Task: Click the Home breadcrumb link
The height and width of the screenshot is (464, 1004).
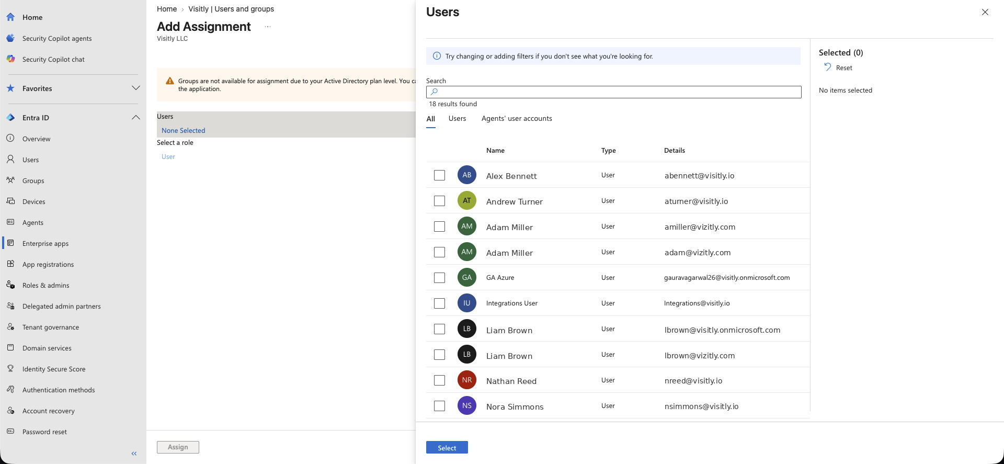Action: [167, 9]
